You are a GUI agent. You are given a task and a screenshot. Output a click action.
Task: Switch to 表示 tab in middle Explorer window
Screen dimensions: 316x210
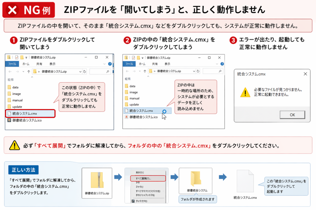pyautogui.click(x=167, y=64)
